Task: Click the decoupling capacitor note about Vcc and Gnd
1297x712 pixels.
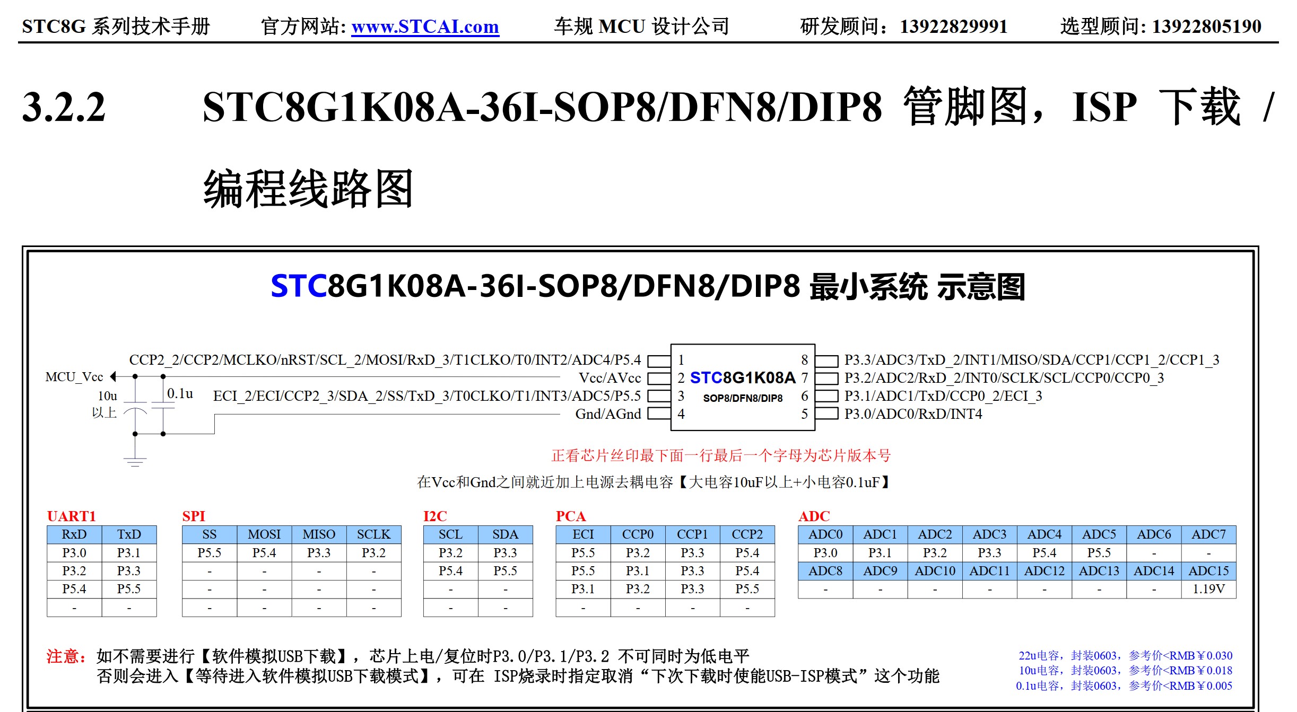Action: [x=654, y=482]
